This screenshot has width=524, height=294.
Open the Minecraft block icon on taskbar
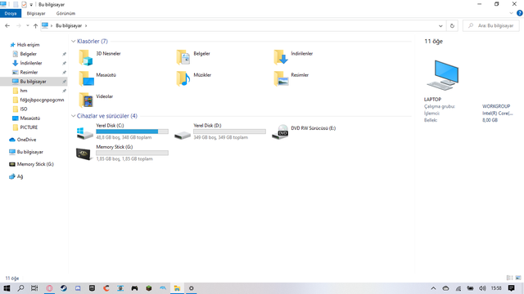tap(149, 288)
